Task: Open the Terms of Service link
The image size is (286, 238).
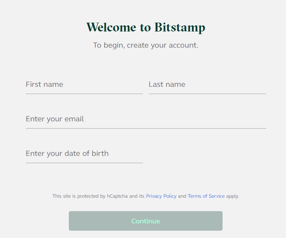Action: 206,196
